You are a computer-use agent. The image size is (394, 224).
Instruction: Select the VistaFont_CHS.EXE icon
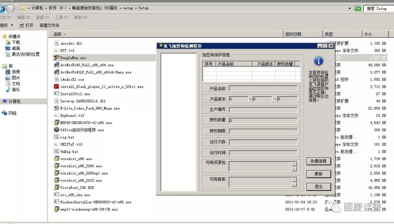tap(57, 187)
